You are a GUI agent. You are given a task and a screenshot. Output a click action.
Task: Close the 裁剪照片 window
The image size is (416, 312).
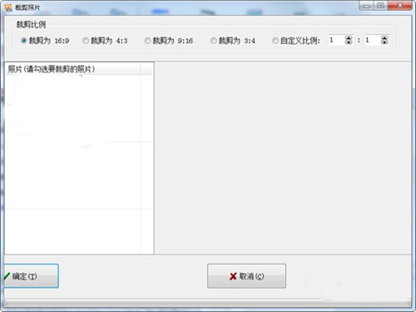click(399, 6)
